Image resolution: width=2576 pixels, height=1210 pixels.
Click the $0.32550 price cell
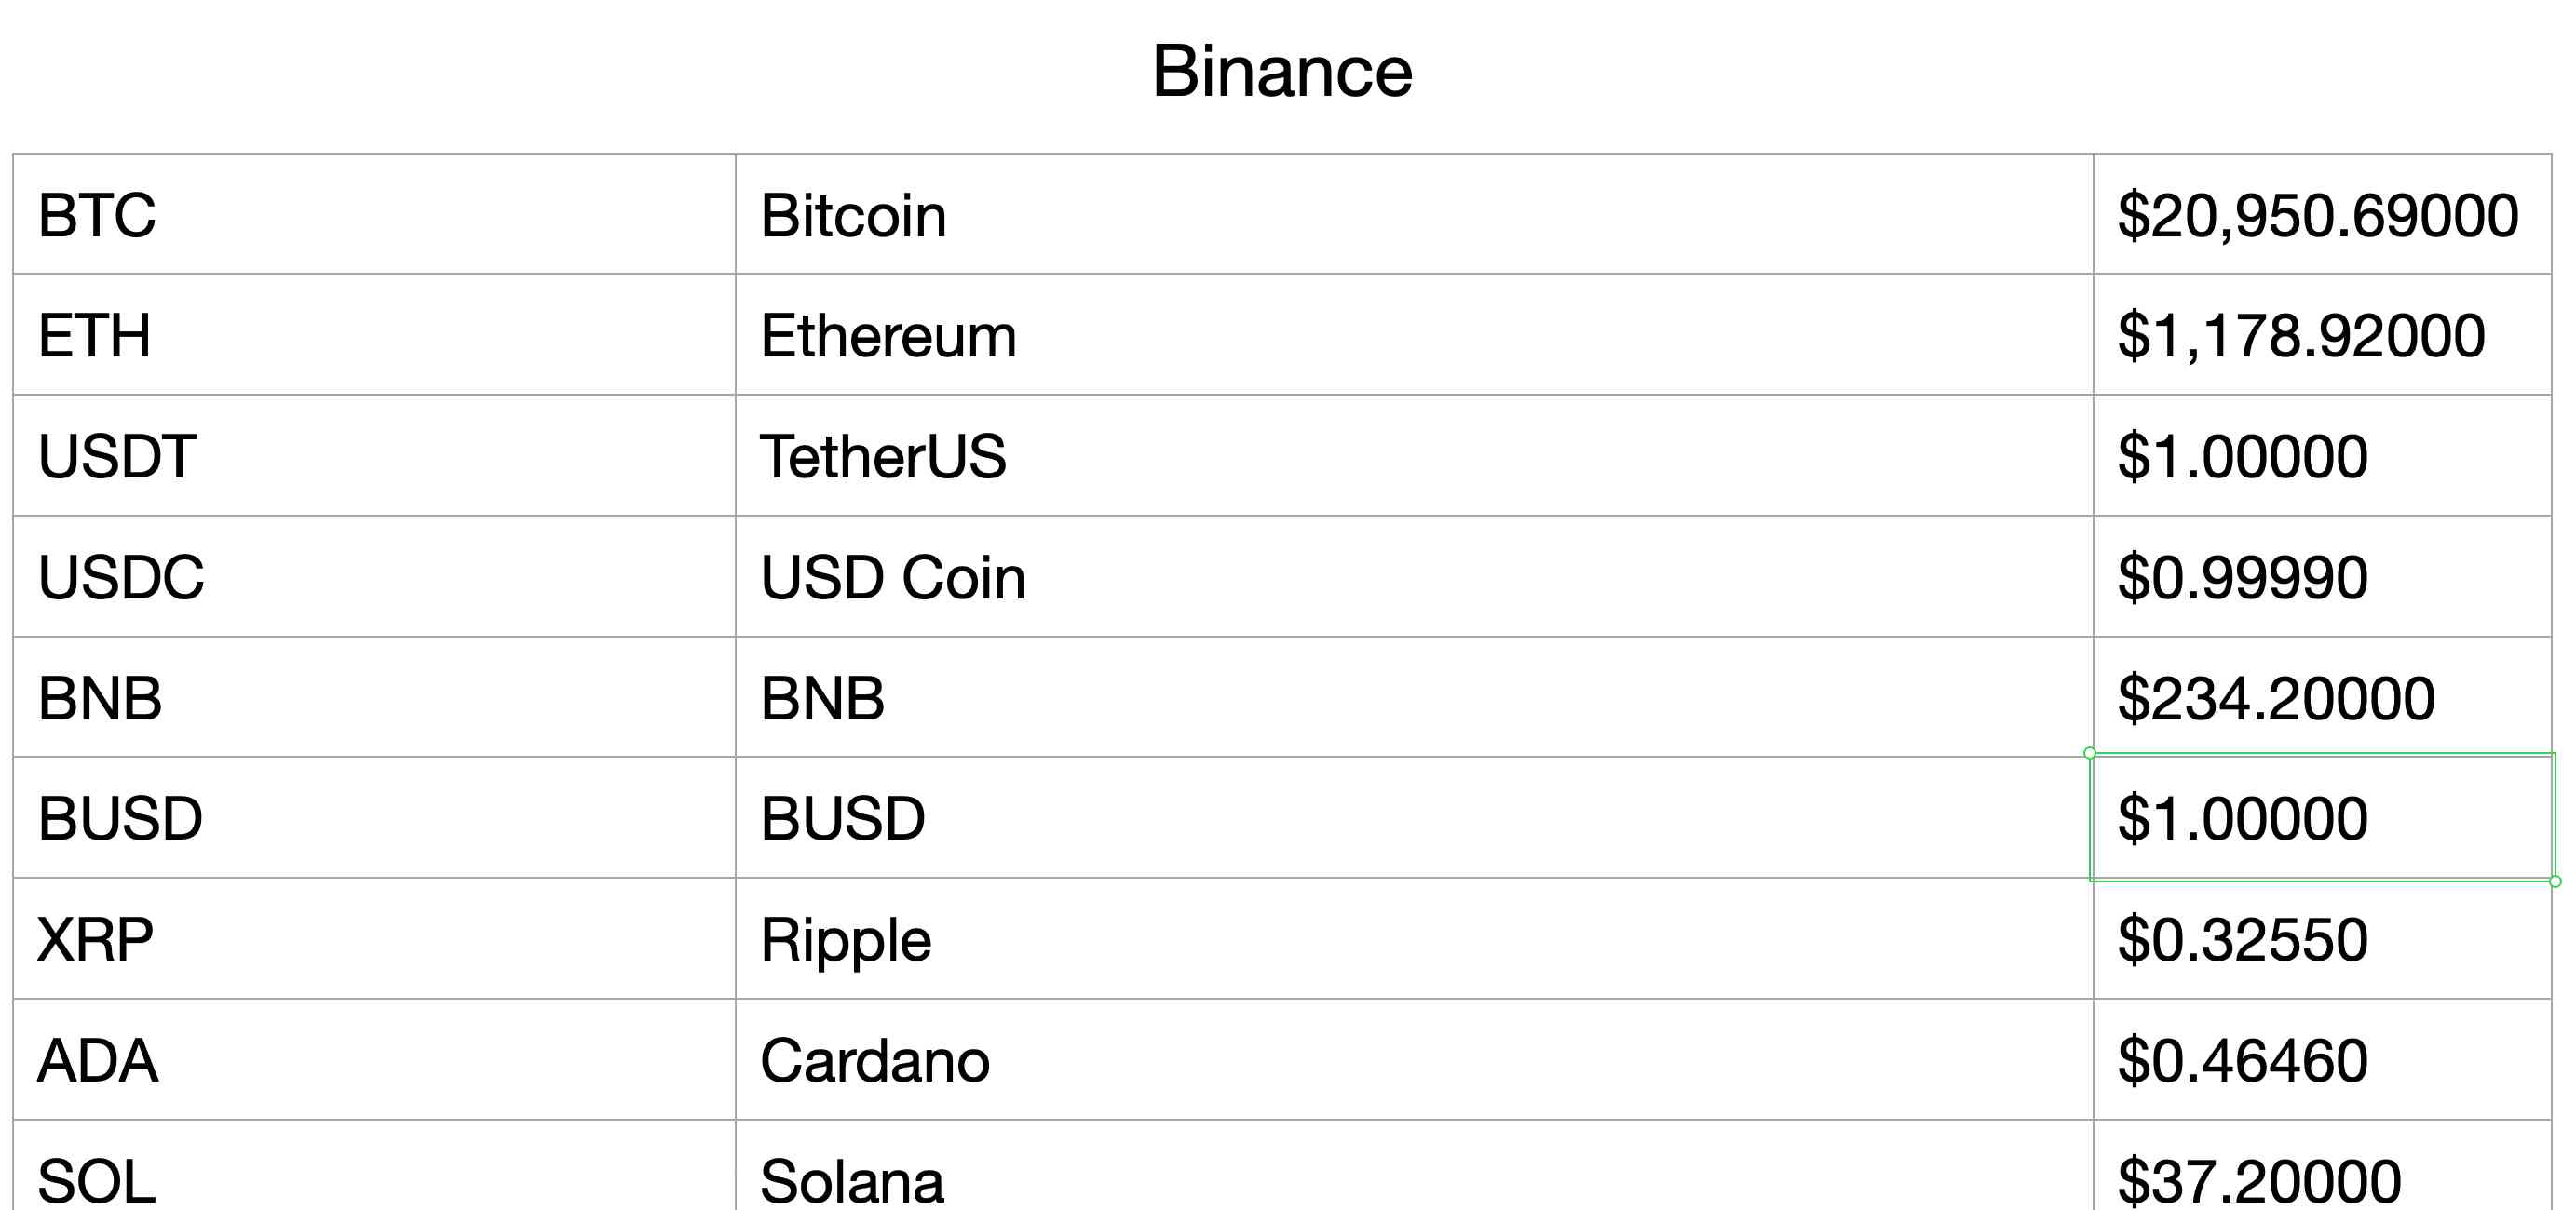point(2320,939)
